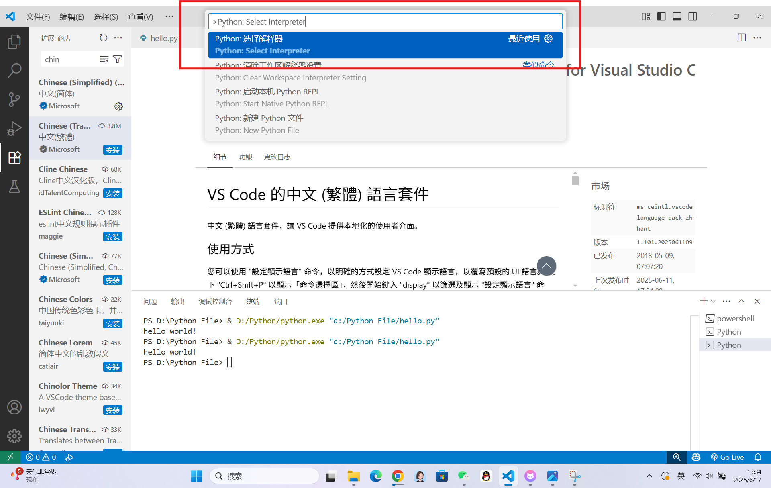Image resolution: width=771 pixels, height=488 pixels.
Task: Open extensions view more actions menu
Action: (x=118, y=38)
